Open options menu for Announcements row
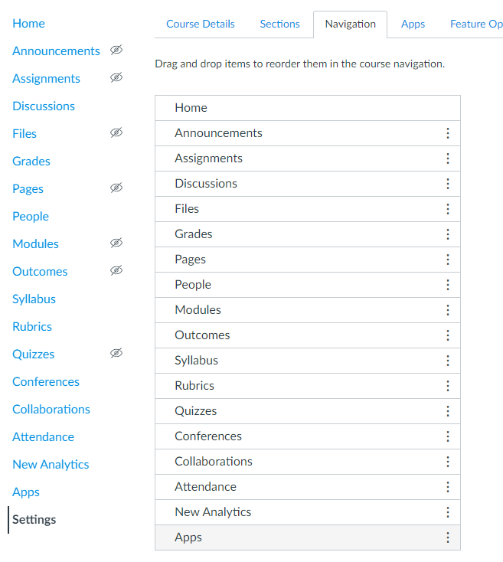The height and width of the screenshot is (562, 503). [x=448, y=133]
